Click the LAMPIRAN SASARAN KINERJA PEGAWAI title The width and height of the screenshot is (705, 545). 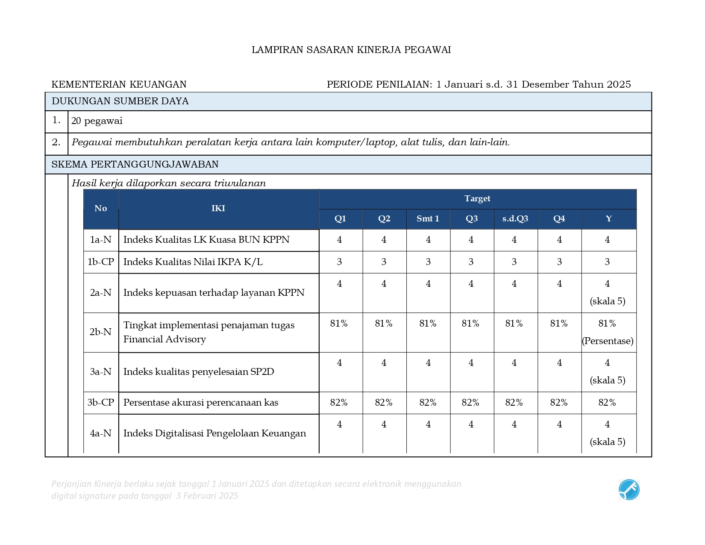351,50
